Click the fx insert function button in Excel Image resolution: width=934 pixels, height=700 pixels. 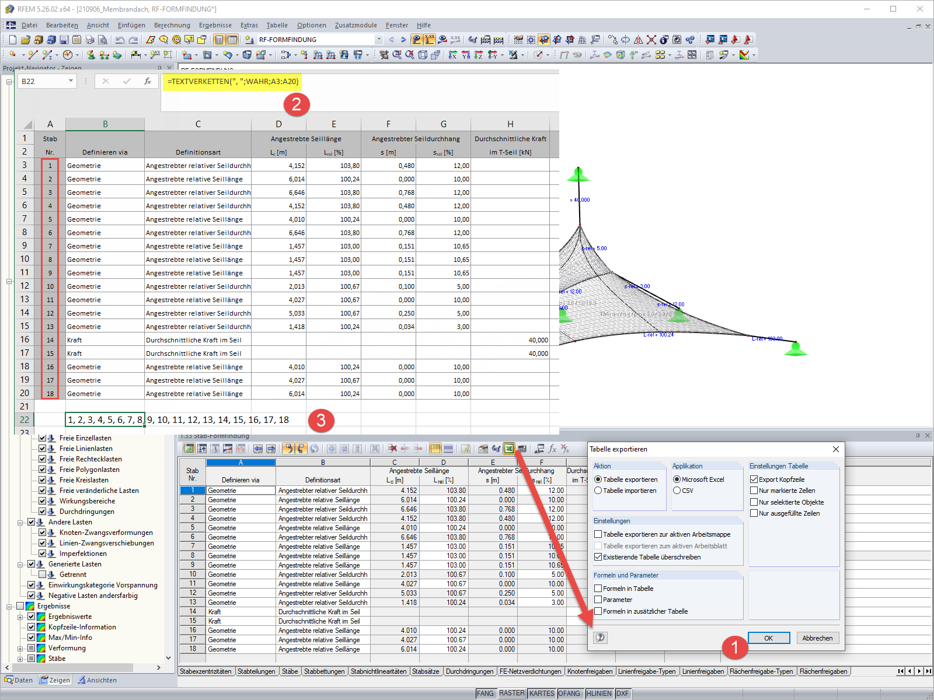click(148, 81)
